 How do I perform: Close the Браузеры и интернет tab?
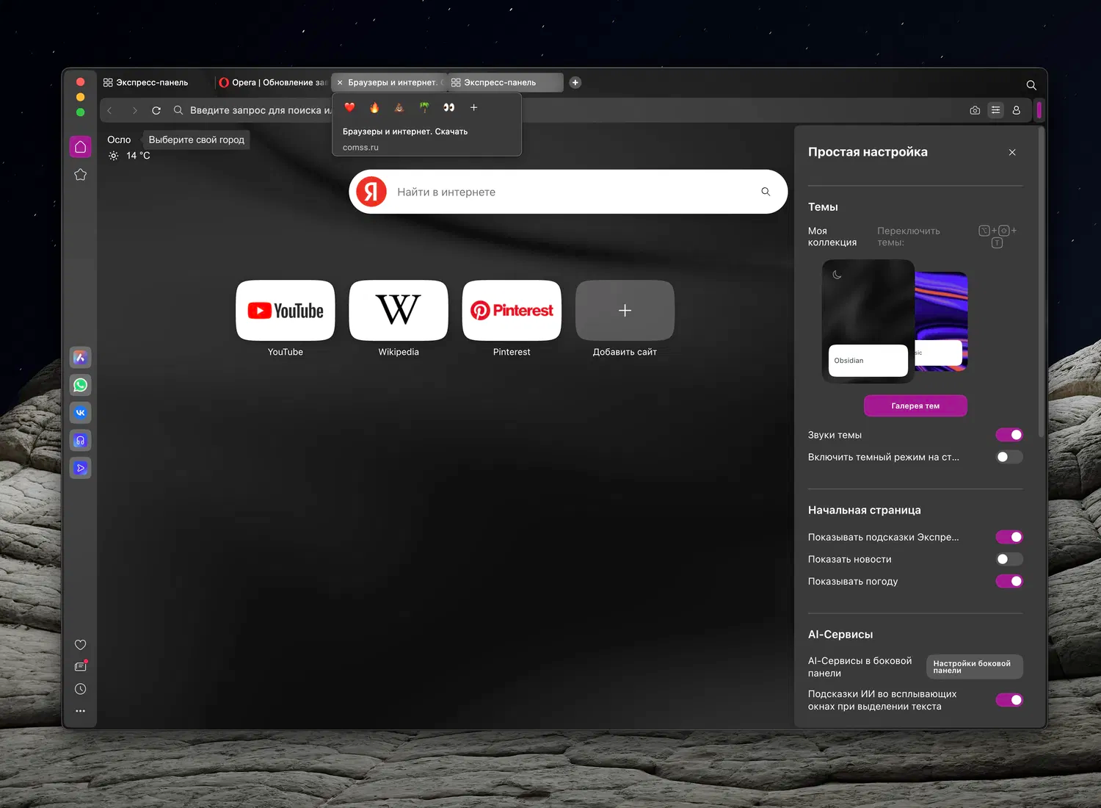[x=340, y=82]
